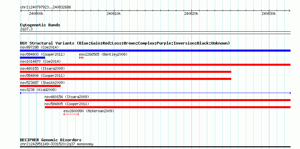This screenshot has height=149, width=300.
Task: Select the short blue nsv584803 gain bar
Action: (32, 58)
